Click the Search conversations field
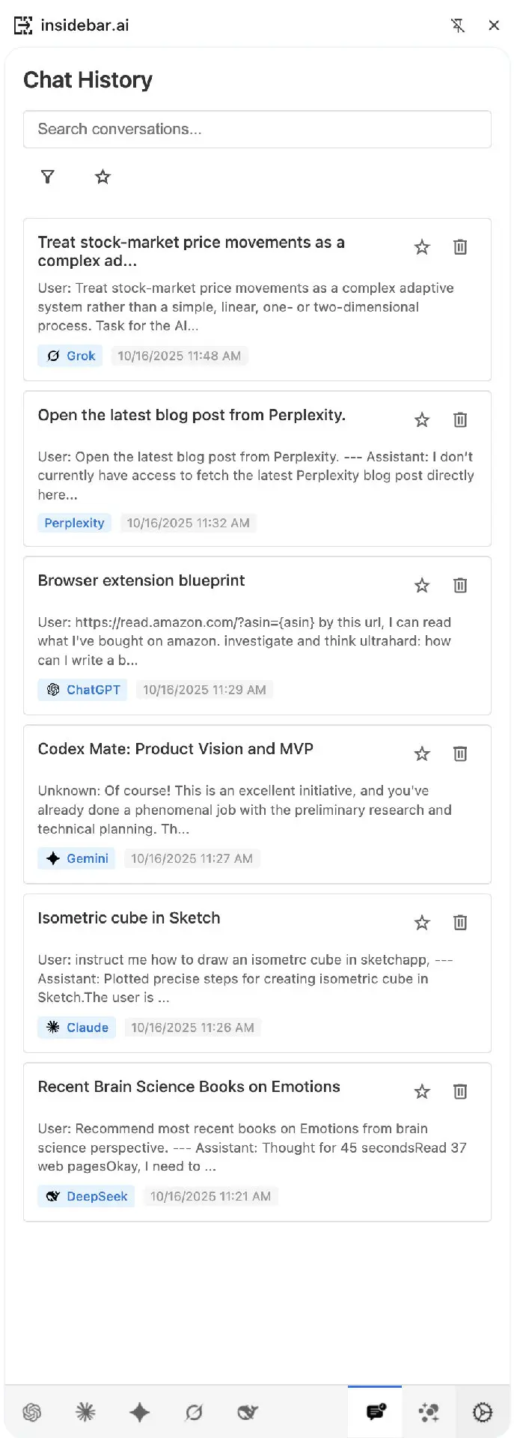Viewport: 514px width, 1438px height. click(257, 130)
